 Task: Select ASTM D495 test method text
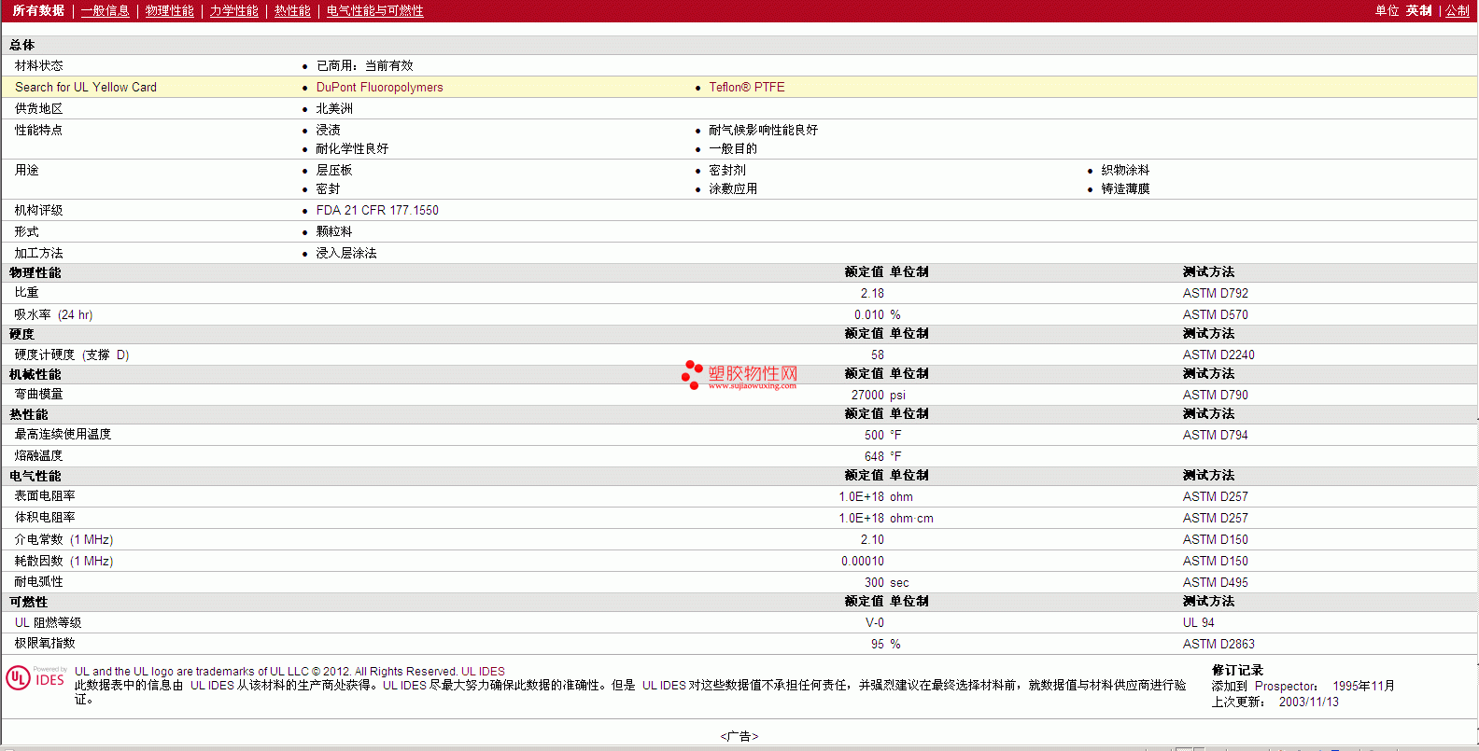1215,582
